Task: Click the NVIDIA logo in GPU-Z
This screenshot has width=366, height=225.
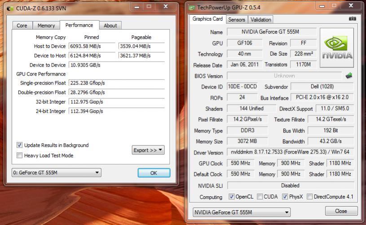Action: pyautogui.click(x=337, y=48)
